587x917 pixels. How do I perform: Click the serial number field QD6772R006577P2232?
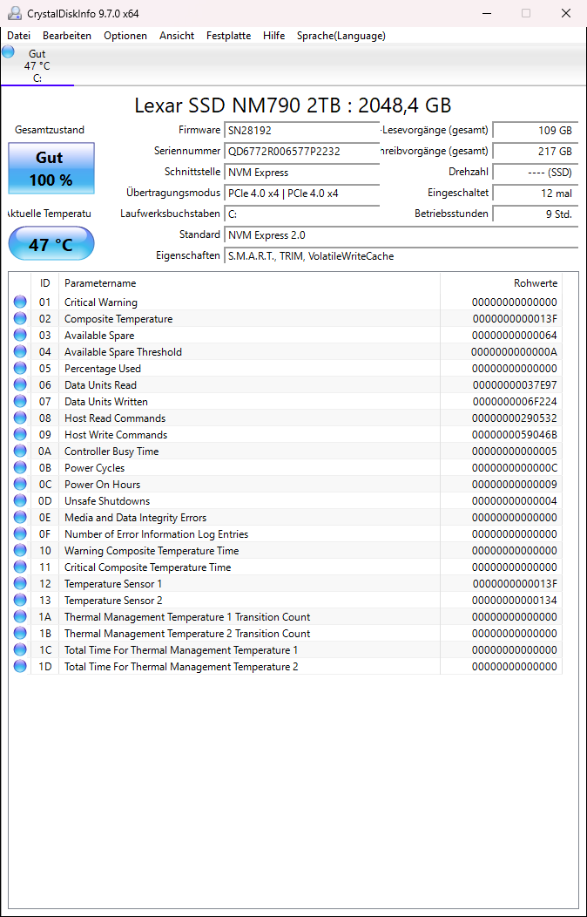(x=302, y=152)
